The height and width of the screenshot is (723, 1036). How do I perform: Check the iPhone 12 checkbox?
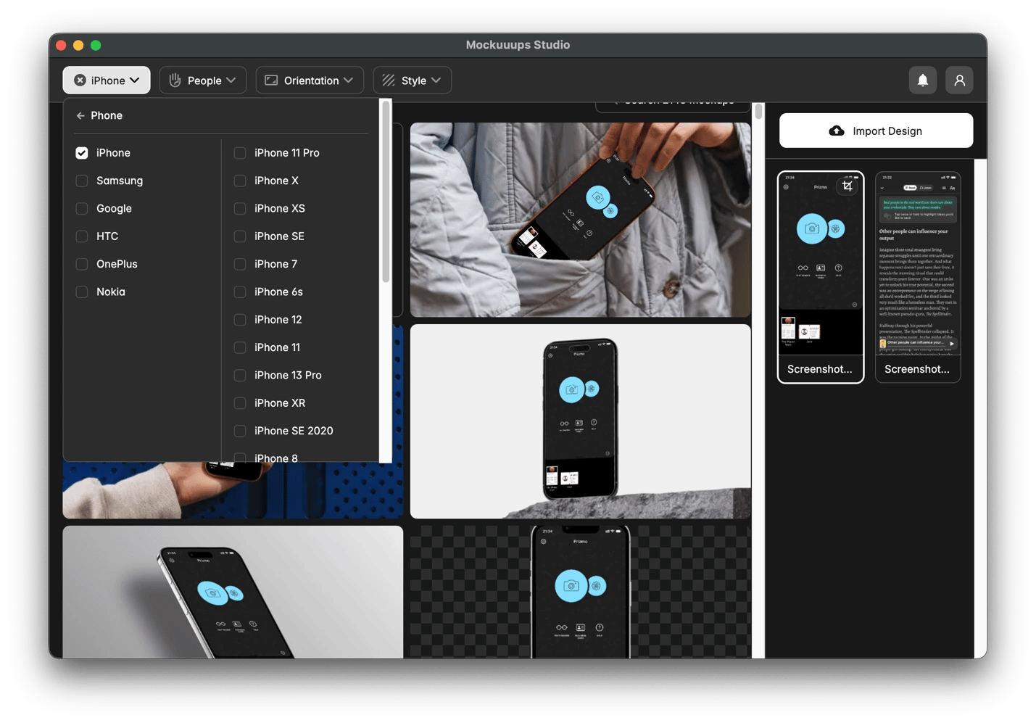[x=240, y=320]
